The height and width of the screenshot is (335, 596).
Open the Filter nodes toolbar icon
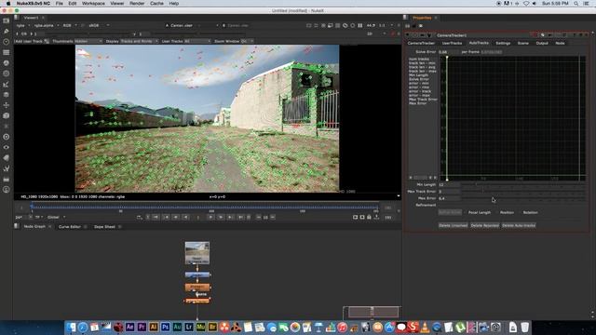click(7, 74)
